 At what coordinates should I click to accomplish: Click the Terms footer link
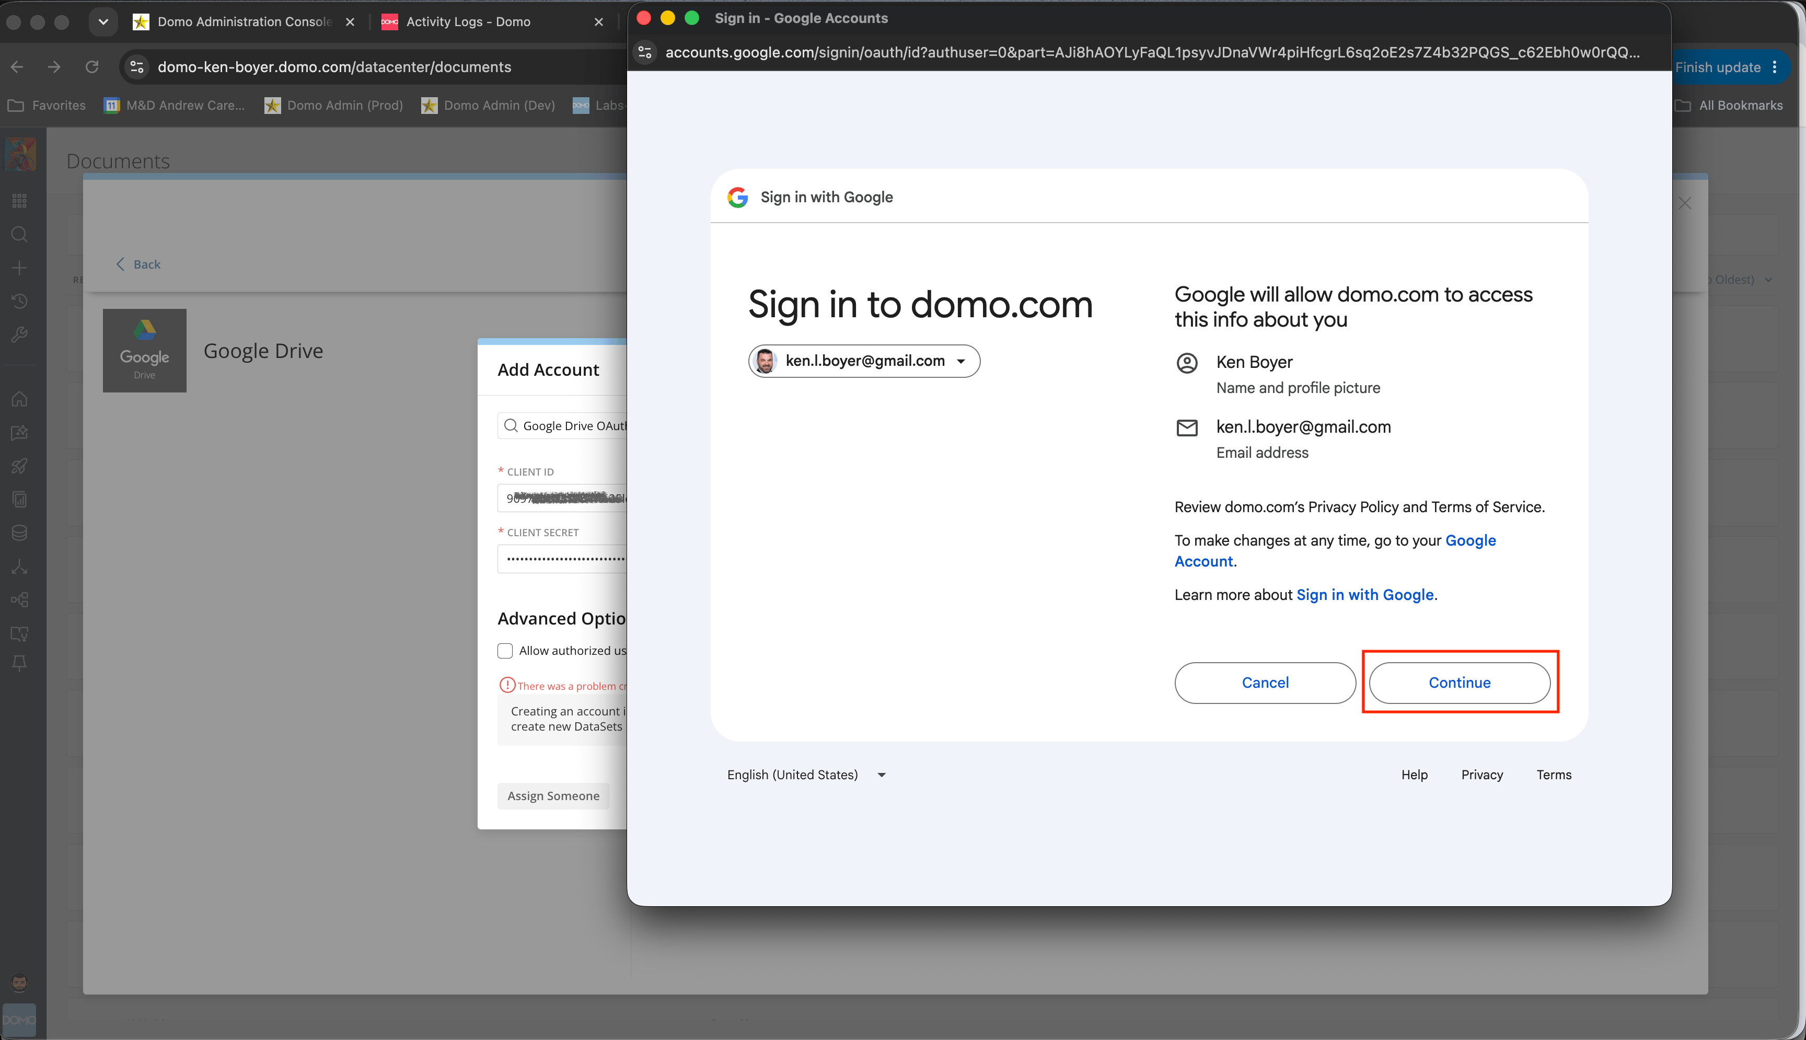click(1554, 775)
